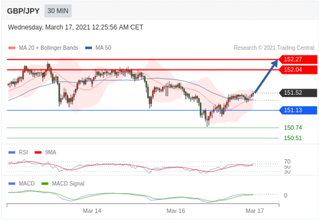Viewport: 319px width, 220px height.
Task: Click the 'Mar 16' date axis label
Action: pos(176,211)
